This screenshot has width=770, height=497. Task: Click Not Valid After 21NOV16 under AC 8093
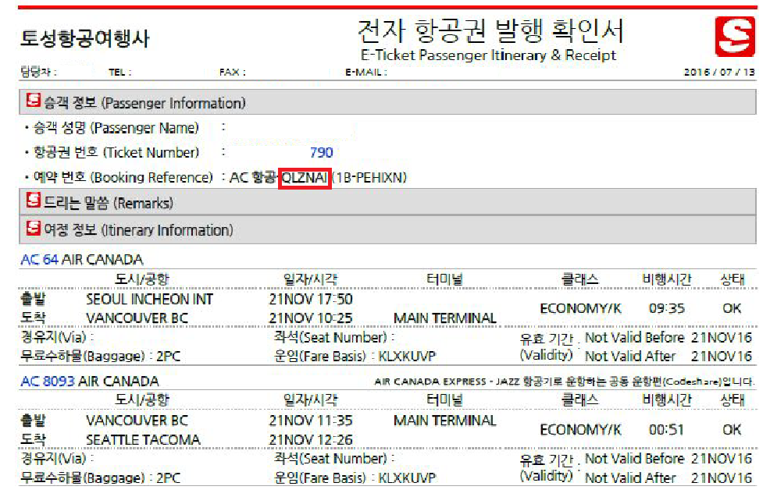[668, 477]
